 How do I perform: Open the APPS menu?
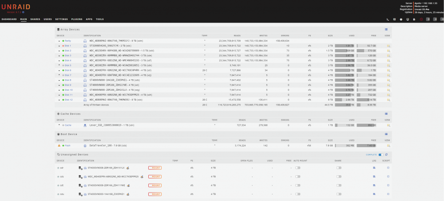point(89,19)
